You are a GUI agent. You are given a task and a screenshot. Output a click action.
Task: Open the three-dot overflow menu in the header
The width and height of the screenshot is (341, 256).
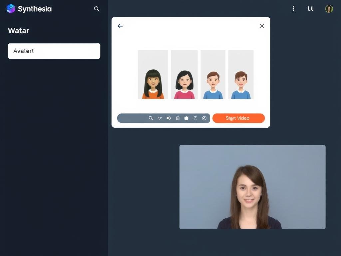click(x=293, y=9)
